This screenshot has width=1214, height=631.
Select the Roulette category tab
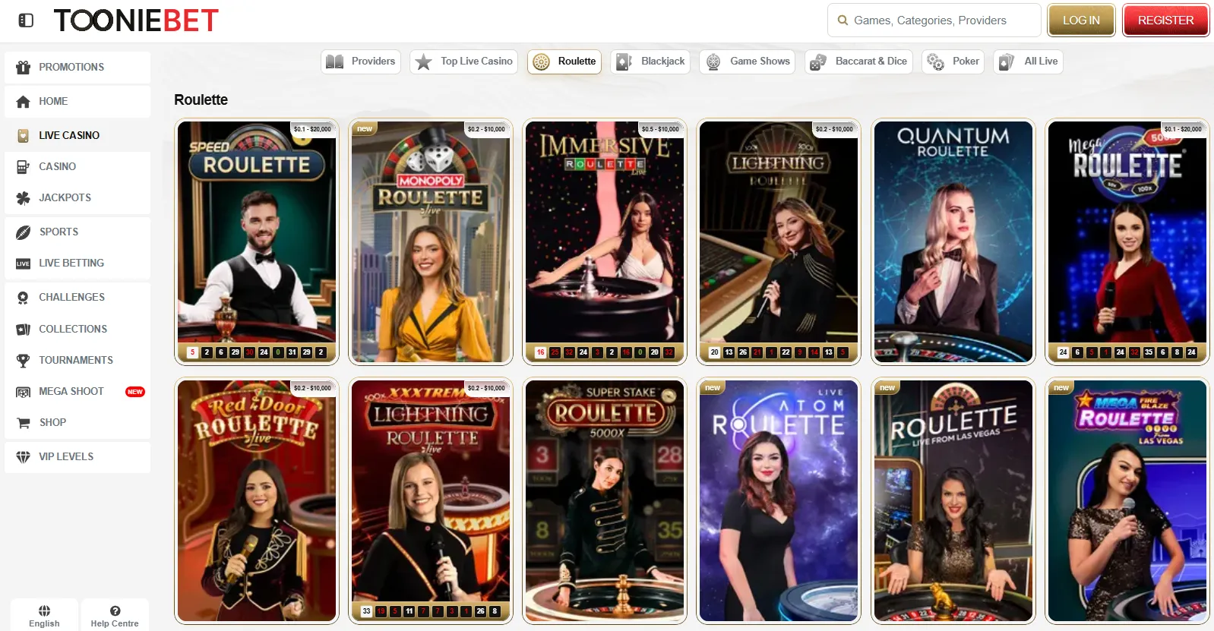pos(564,62)
